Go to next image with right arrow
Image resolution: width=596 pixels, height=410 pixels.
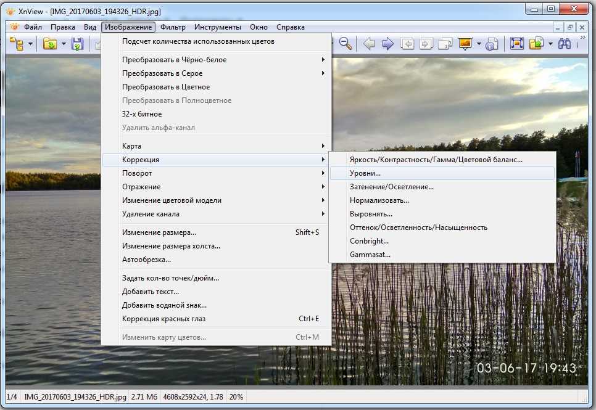tap(387, 44)
